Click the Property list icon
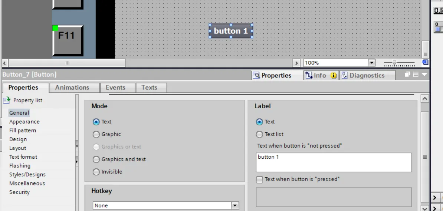Viewport: 443px width, 211px height. (x=7, y=100)
